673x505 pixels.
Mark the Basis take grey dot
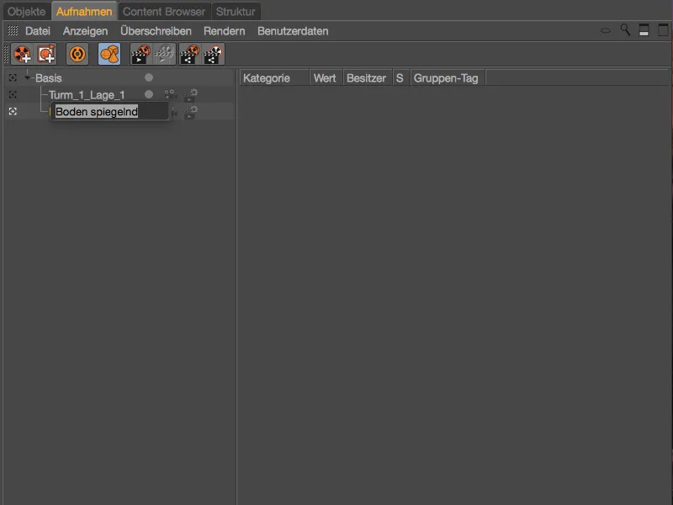pos(149,77)
